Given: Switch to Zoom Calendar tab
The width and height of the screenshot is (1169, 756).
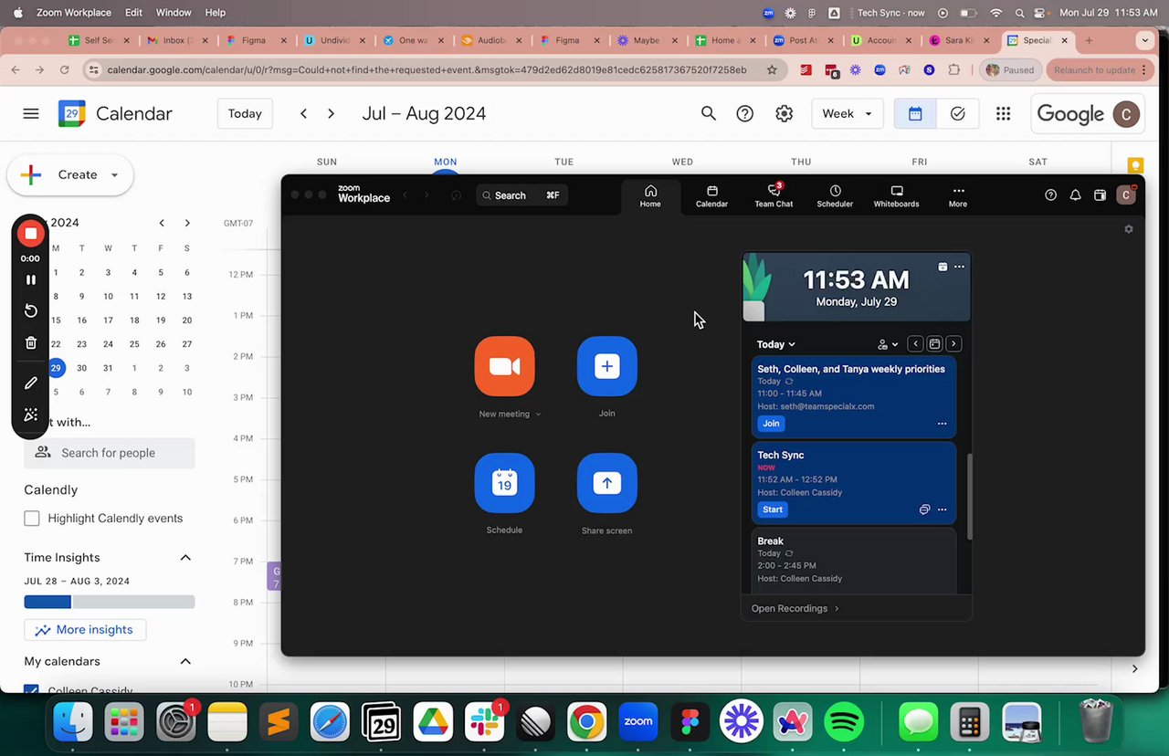Looking at the screenshot, I should click(x=711, y=195).
